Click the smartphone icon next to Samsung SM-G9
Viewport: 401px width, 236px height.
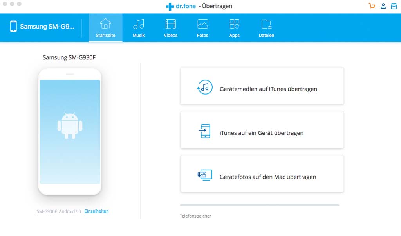tap(14, 27)
